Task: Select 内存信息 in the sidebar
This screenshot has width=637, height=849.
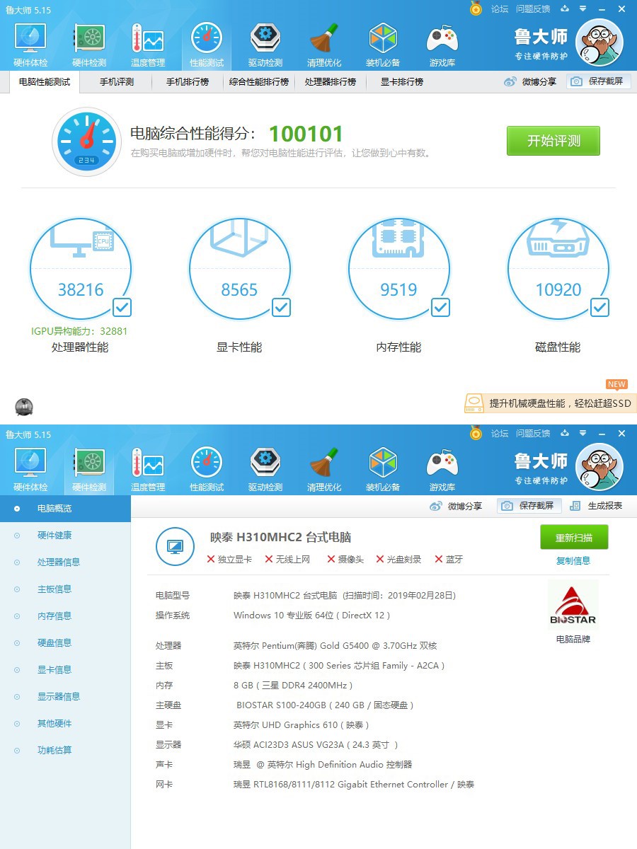Action: (65, 616)
